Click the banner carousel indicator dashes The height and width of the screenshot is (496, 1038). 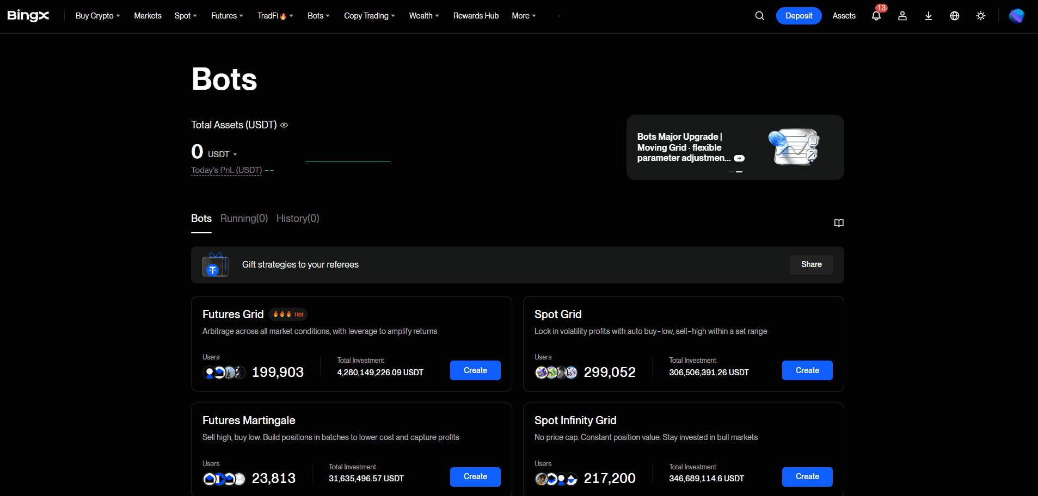(735, 172)
